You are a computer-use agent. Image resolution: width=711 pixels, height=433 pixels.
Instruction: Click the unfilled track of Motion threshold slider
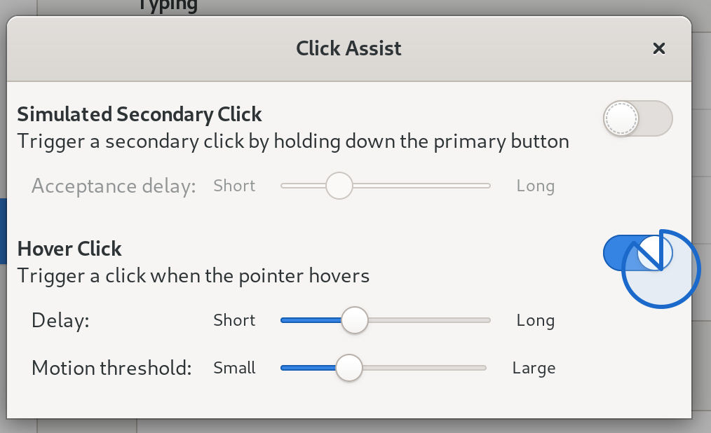[x=424, y=368]
